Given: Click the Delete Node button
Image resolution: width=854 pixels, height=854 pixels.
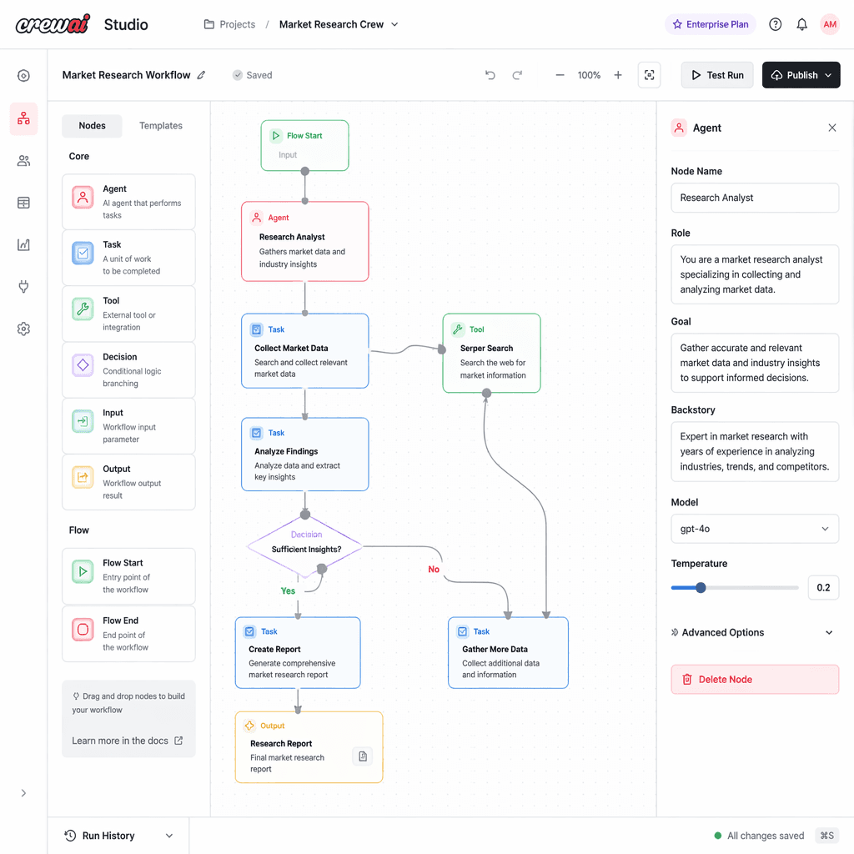Looking at the screenshot, I should pyautogui.click(x=755, y=679).
